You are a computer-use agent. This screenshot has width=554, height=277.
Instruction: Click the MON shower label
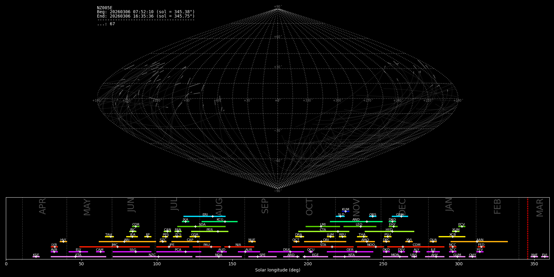[395, 255]
